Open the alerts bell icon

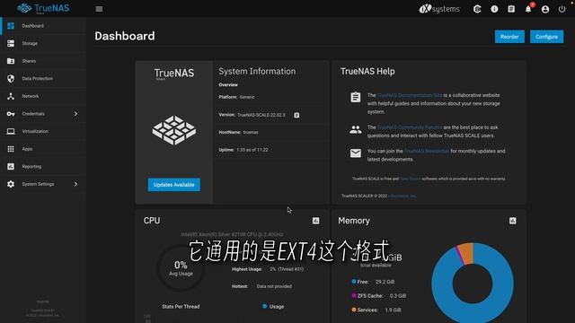pos(528,9)
